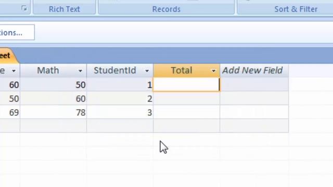Select leftmost column cell 50 in second row
This screenshot has width=333, height=187.
10,98
